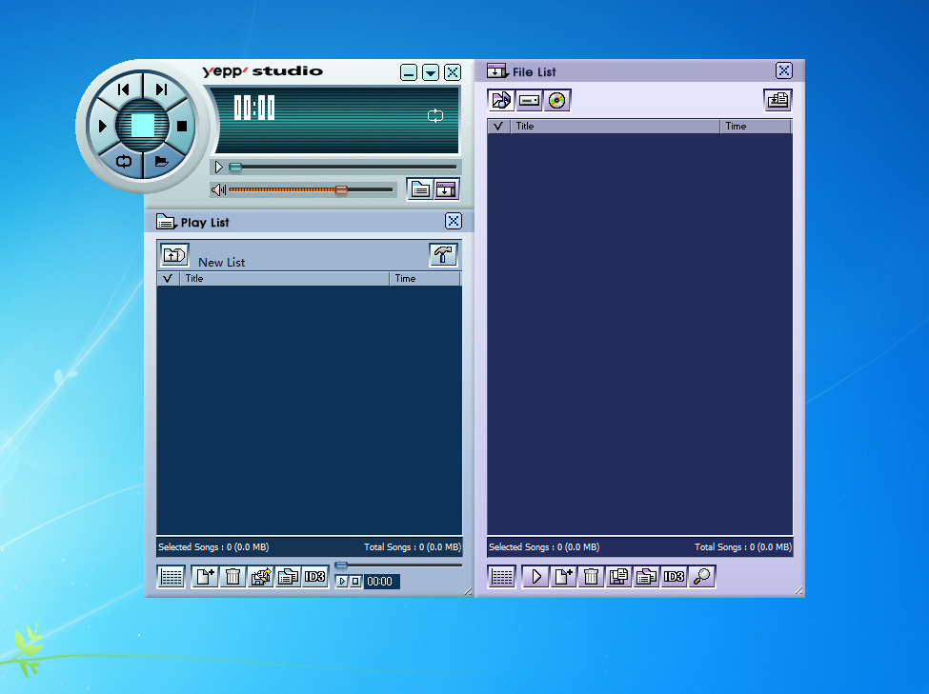Open a file with the dial's folder button

coord(161,161)
